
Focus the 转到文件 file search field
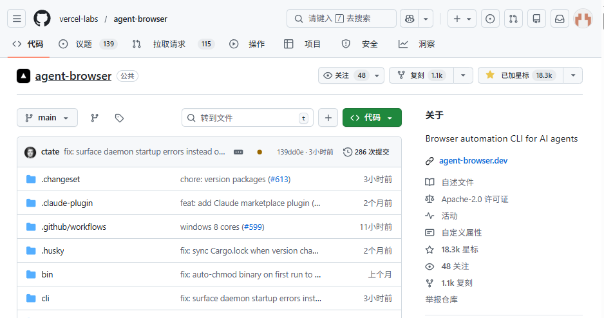pos(247,118)
